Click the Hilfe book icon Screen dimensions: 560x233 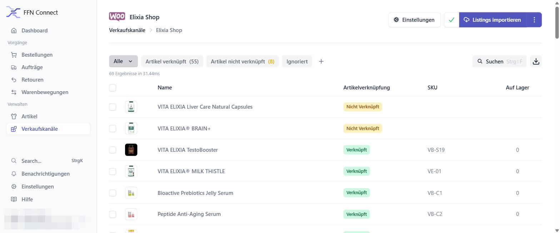14,200
